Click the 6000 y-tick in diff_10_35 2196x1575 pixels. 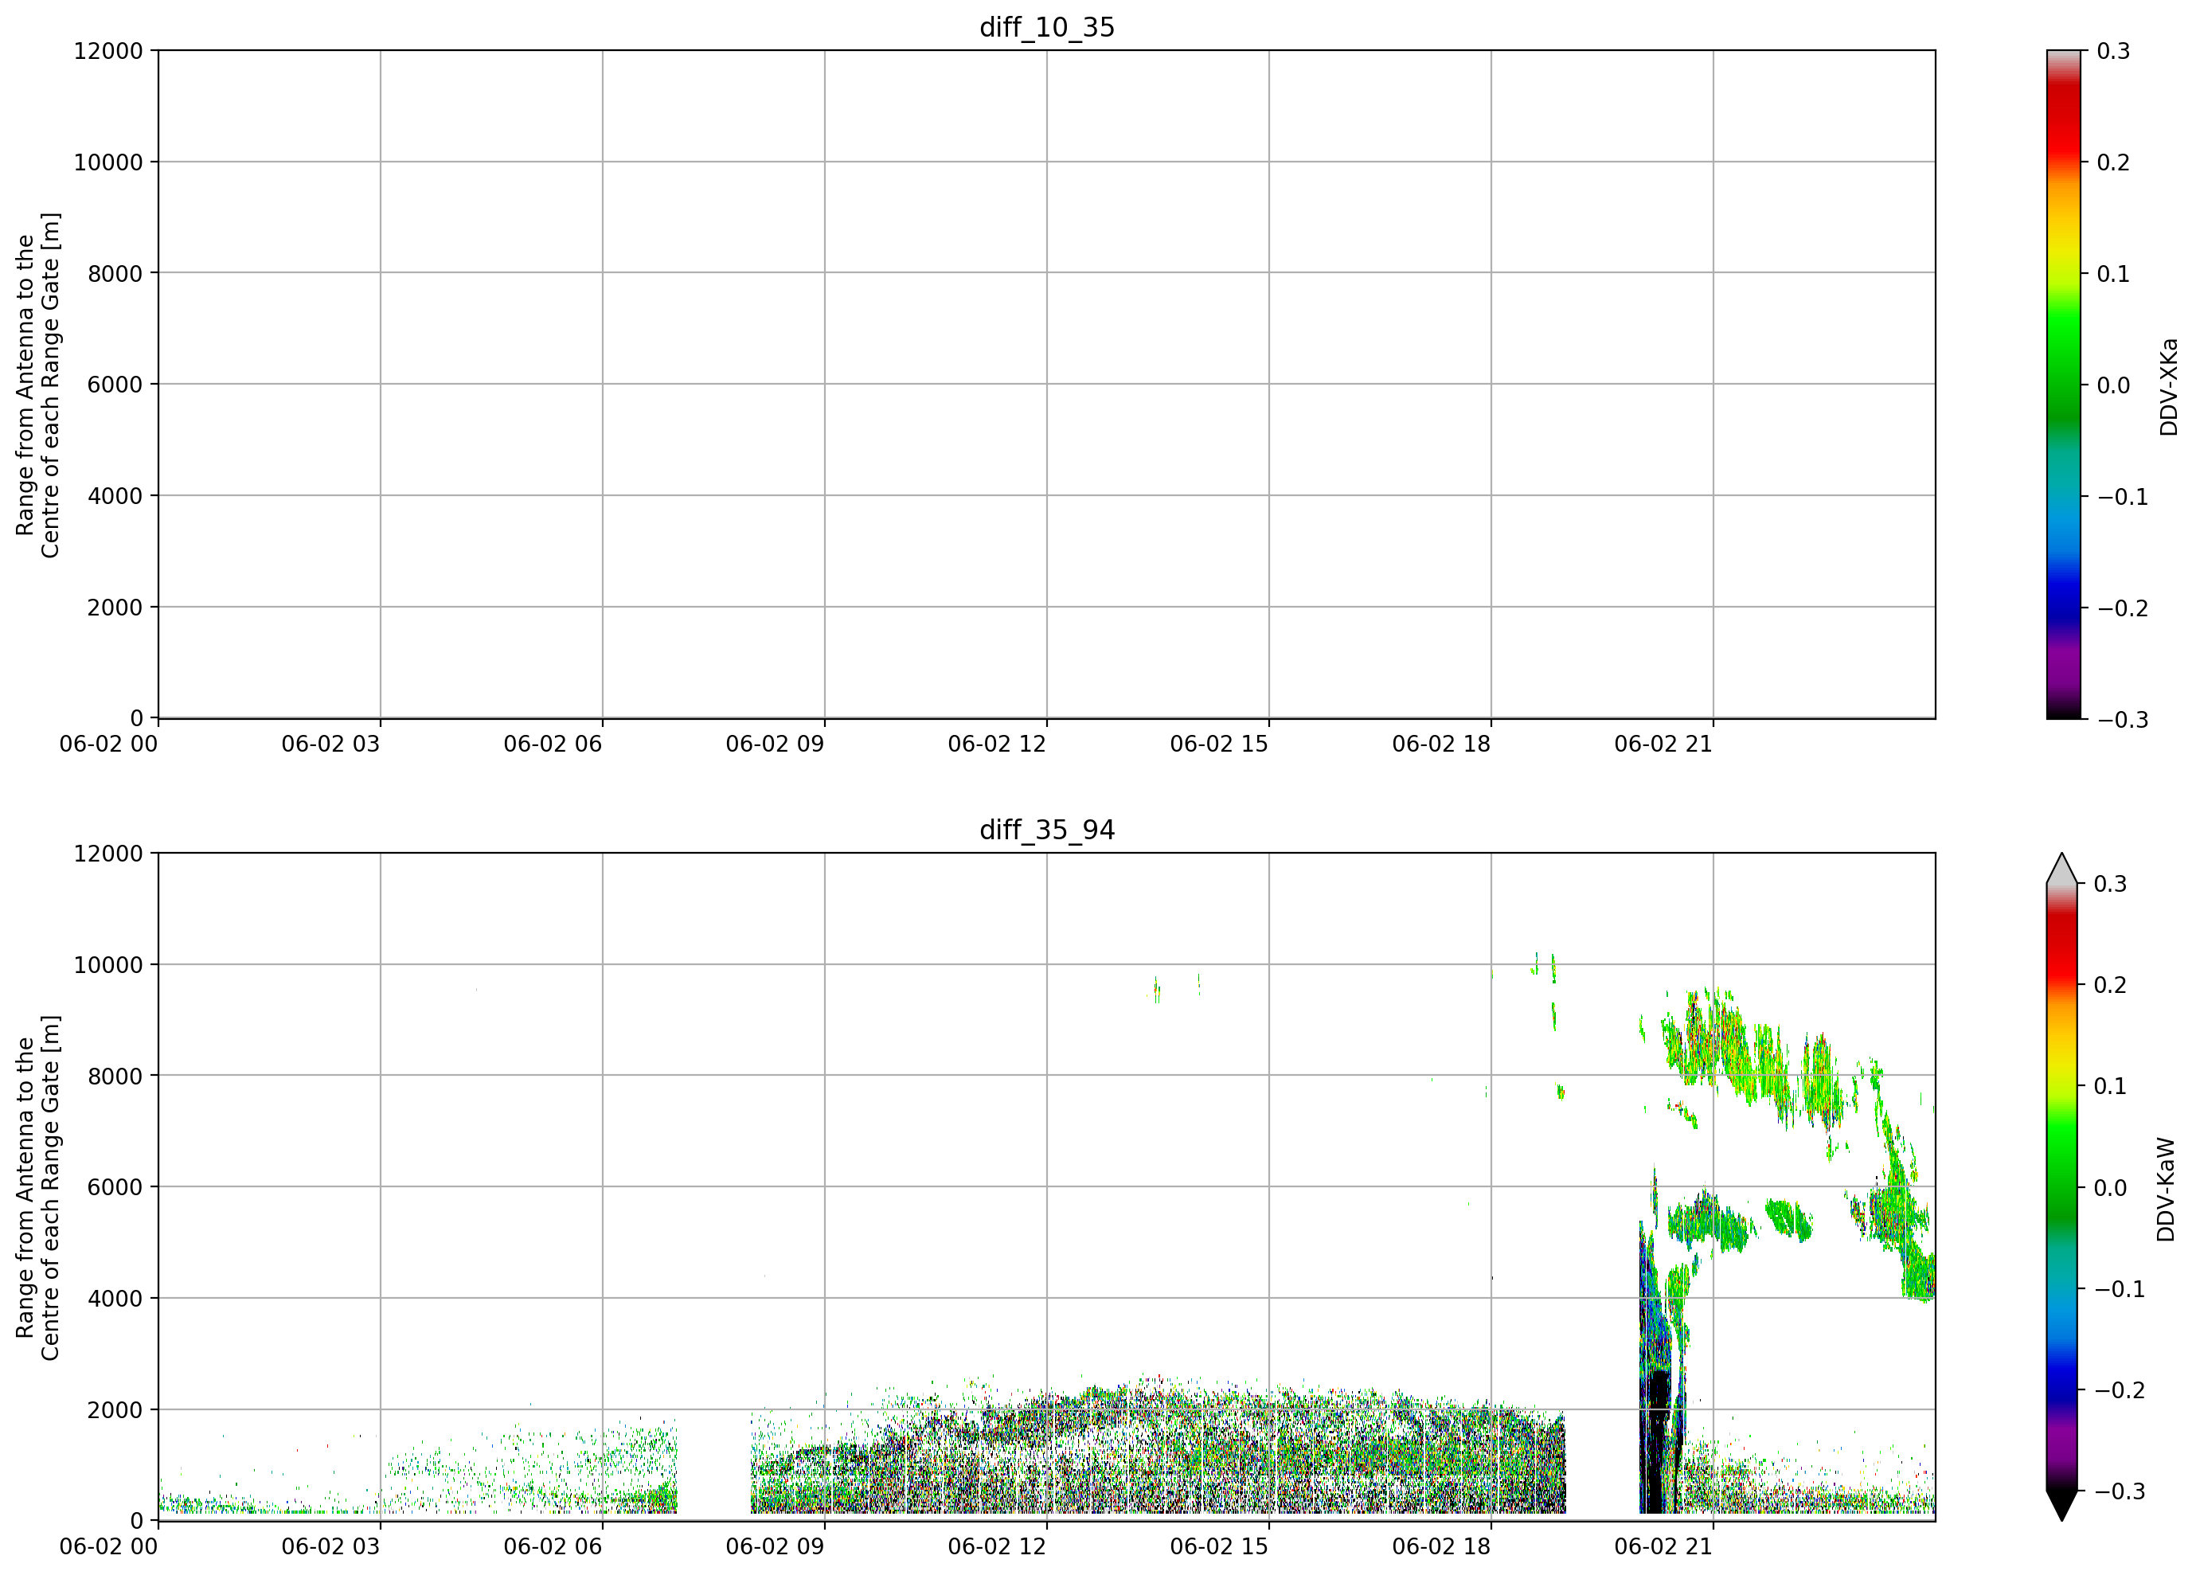[115, 385]
